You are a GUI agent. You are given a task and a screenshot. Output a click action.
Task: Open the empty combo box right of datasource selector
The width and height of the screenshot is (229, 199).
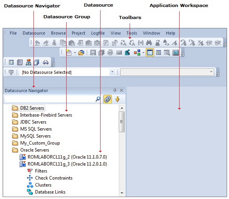pyautogui.click(x=167, y=72)
